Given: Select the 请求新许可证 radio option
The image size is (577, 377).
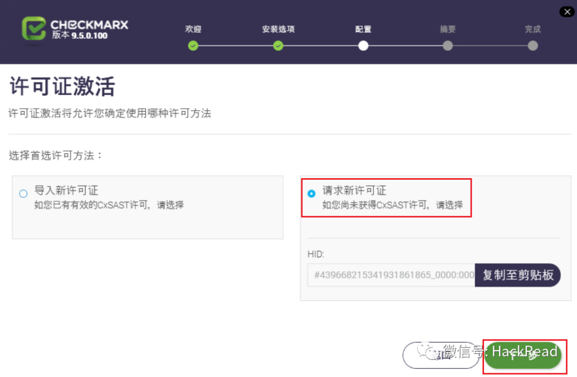Looking at the screenshot, I should point(311,194).
